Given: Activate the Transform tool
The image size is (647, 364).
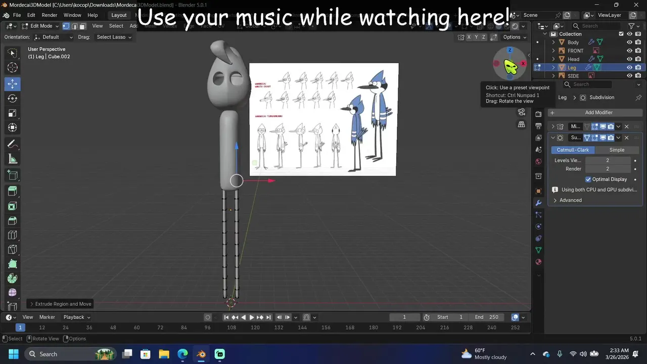Looking at the screenshot, I should pyautogui.click(x=13, y=127).
